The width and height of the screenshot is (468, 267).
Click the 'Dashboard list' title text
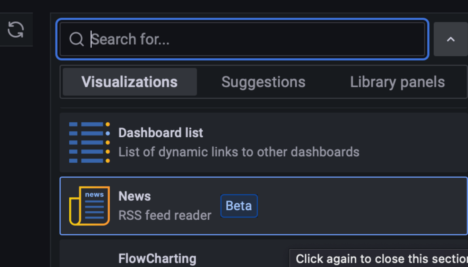pos(161,133)
